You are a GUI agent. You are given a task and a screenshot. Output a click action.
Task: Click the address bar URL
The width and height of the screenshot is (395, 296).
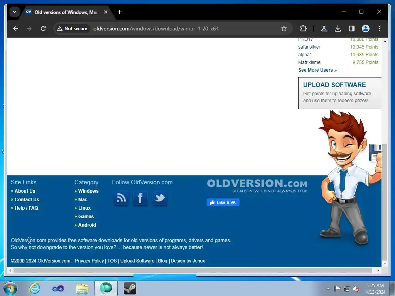point(156,29)
